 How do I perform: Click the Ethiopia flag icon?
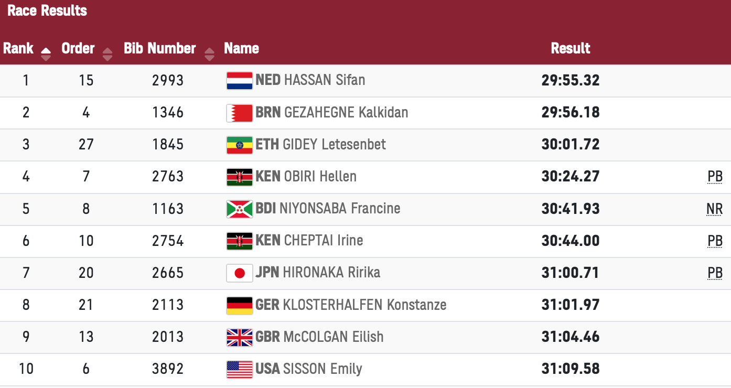(x=239, y=145)
